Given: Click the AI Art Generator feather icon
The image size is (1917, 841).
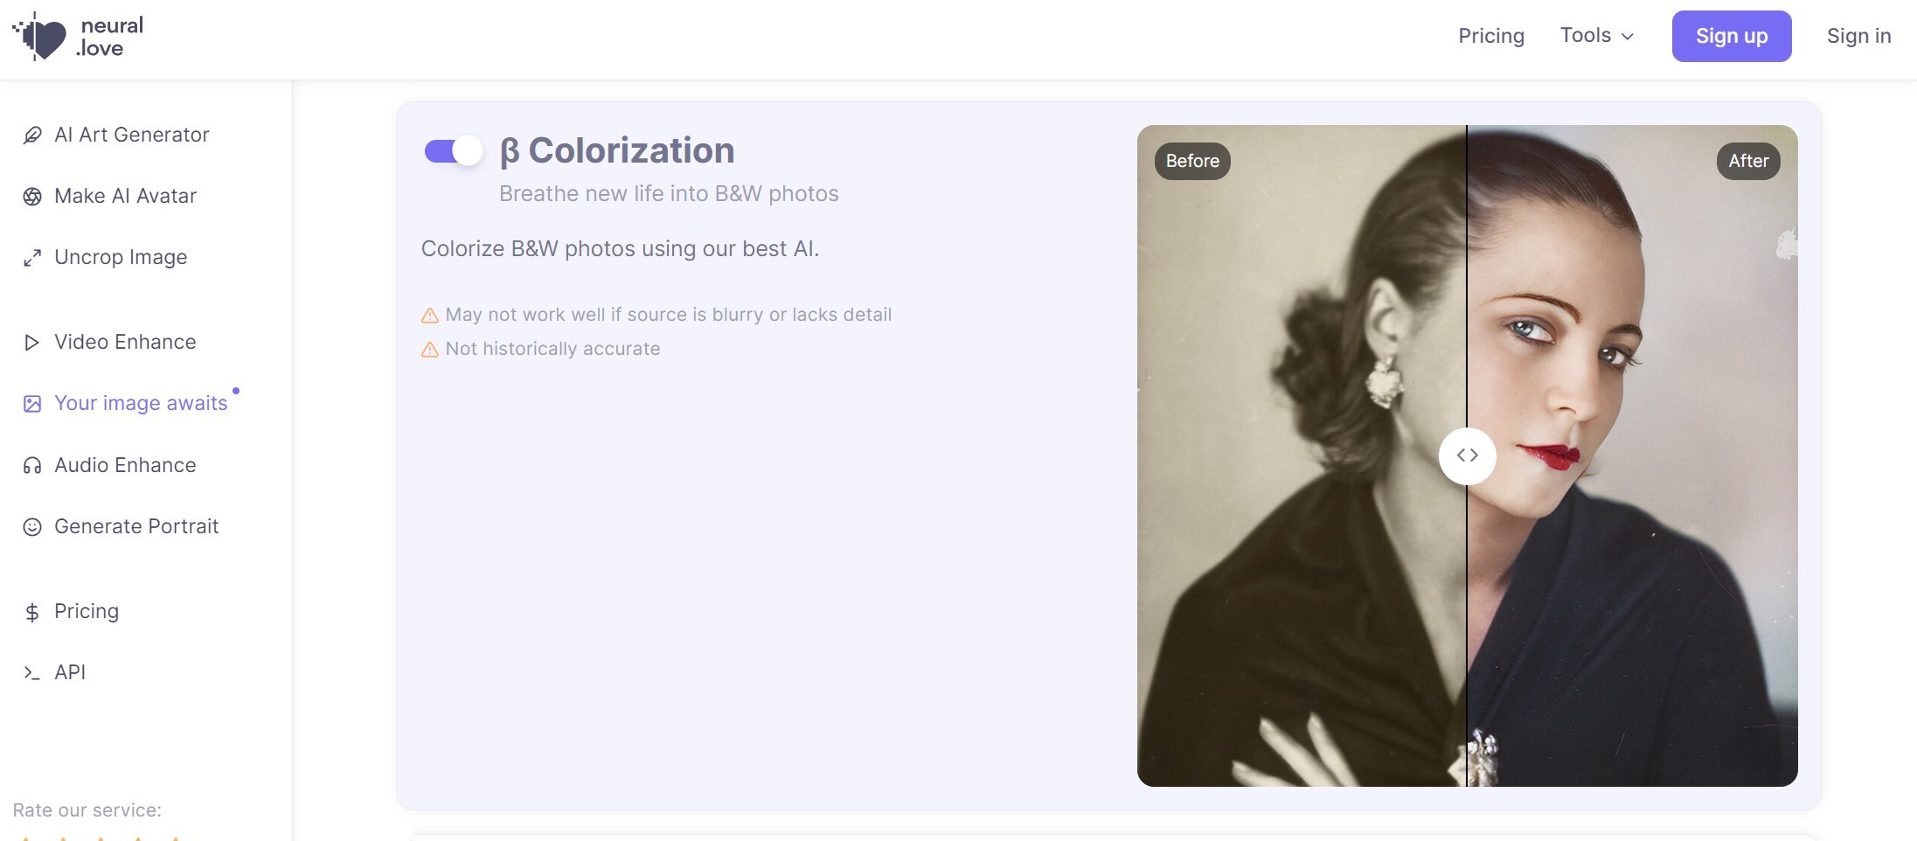Looking at the screenshot, I should tap(32, 136).
